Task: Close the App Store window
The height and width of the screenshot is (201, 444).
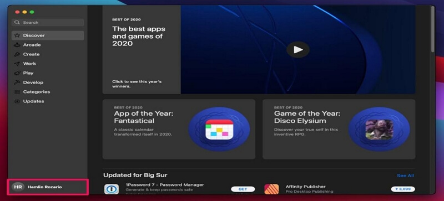Action: (17, 12)
